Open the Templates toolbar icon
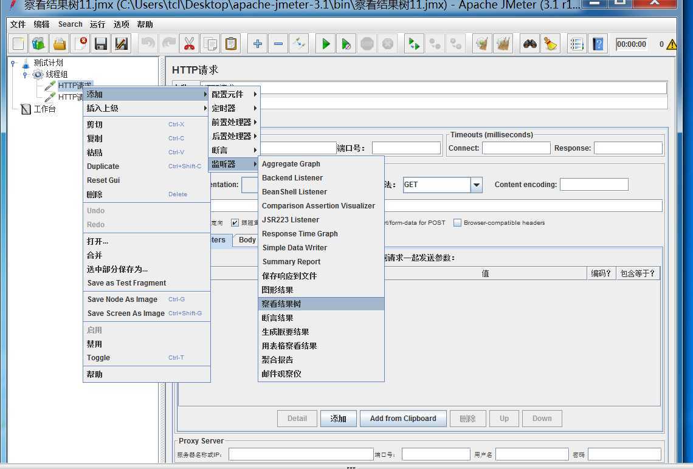Screen dimensions: 693x469 pos(38,44)
